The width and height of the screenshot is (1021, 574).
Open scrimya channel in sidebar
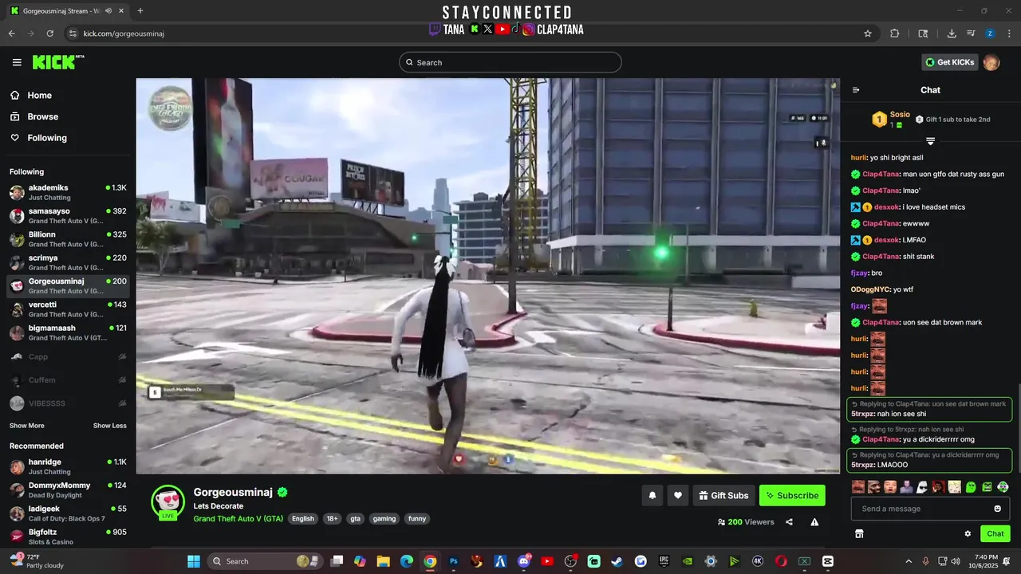[x=68, y=262]
